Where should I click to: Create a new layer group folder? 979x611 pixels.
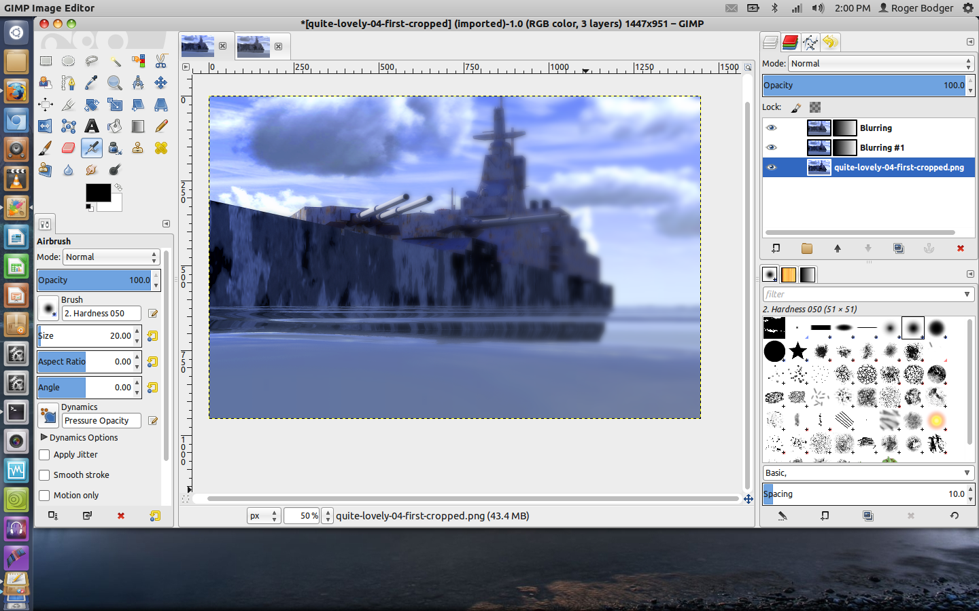click(x=807, y=248)
